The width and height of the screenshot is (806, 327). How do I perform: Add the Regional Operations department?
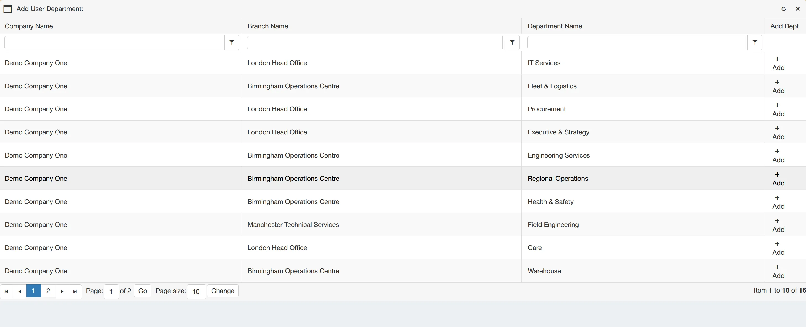(778, 179)
